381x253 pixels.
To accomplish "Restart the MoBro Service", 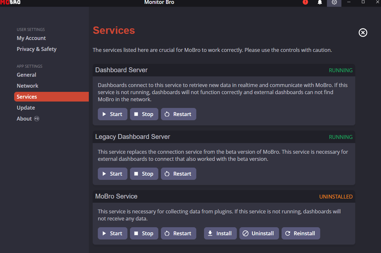I will [x=179, y=233].
